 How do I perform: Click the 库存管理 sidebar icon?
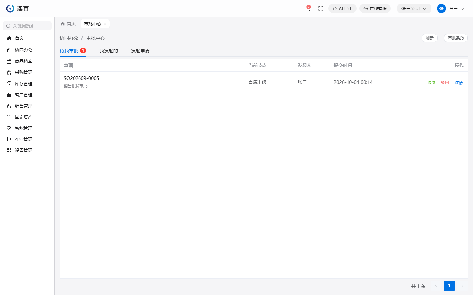pos(9,84)
